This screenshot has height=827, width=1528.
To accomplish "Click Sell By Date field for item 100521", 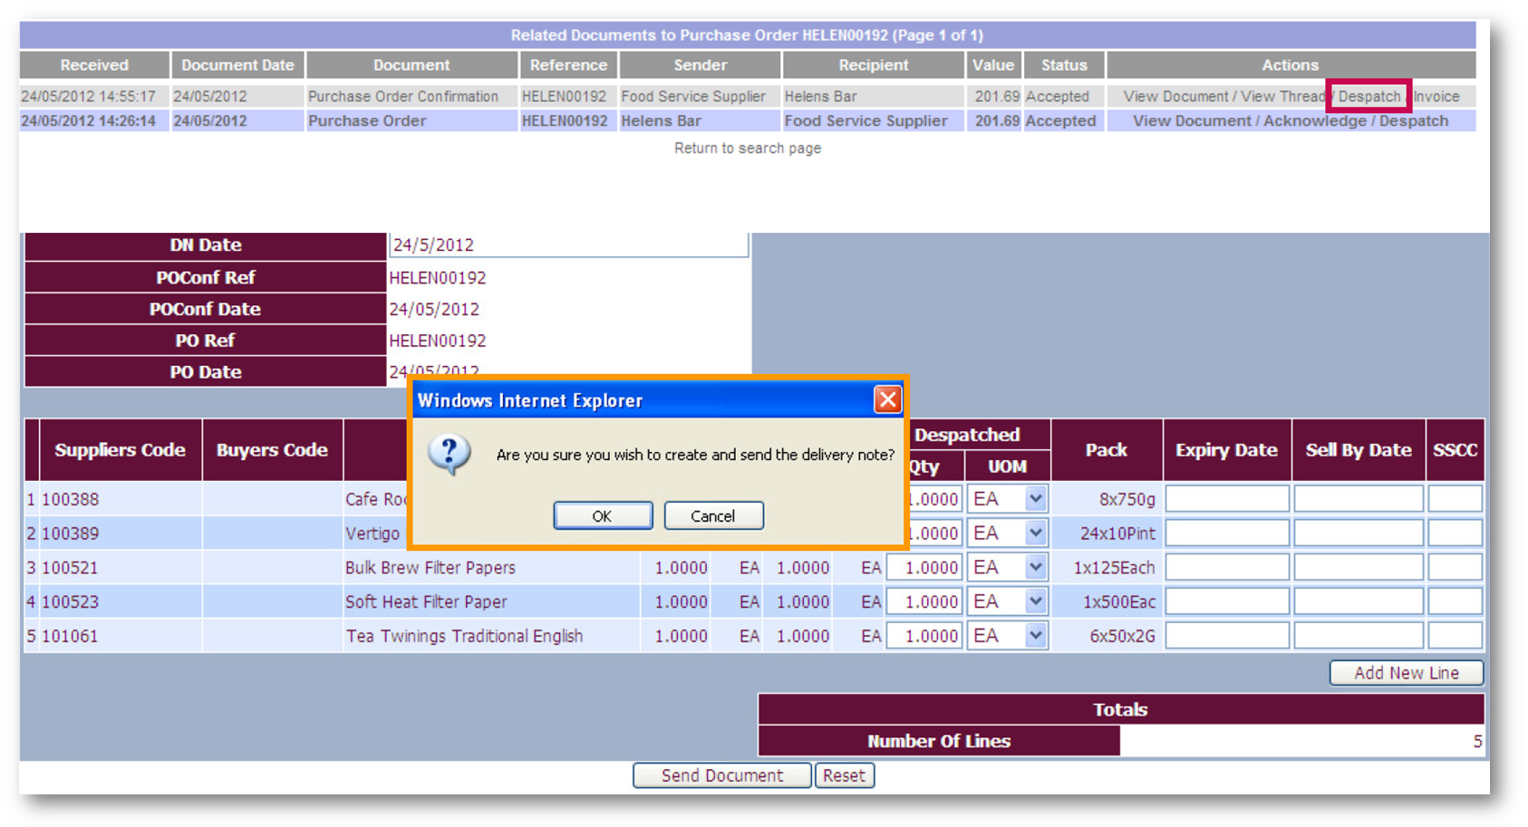I will [1359, 567].
